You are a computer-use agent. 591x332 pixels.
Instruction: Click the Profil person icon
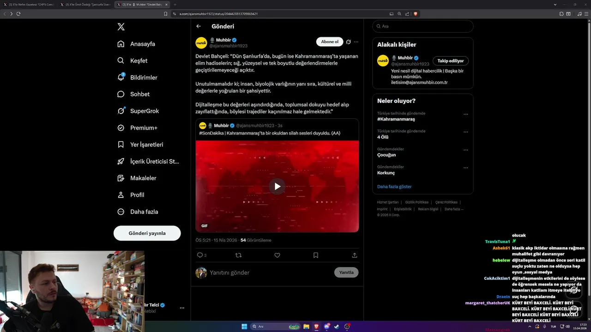121,195
